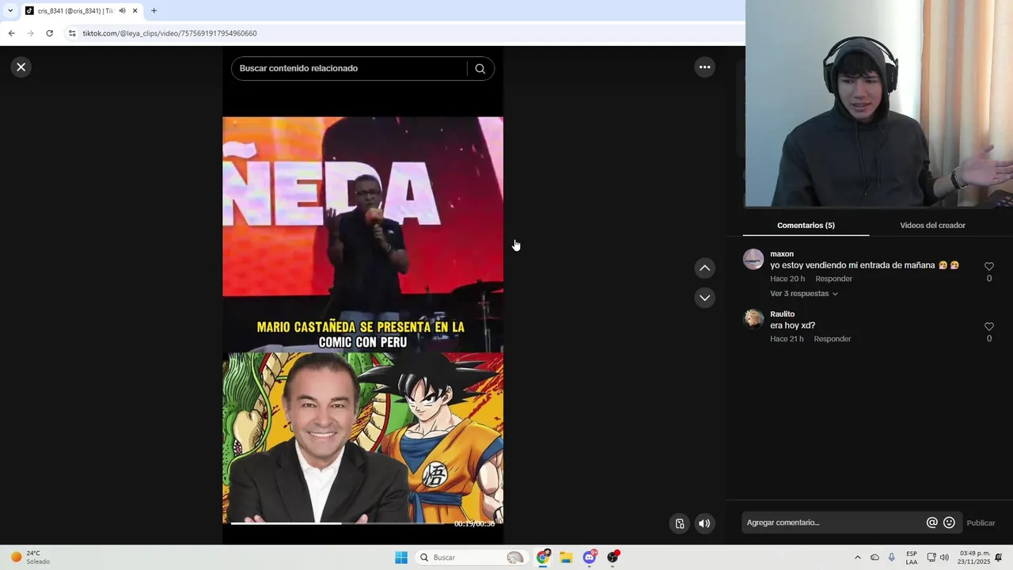The image size is (1013, 570).
Task: Open the system volume tray icon
Action: (944, 557)
